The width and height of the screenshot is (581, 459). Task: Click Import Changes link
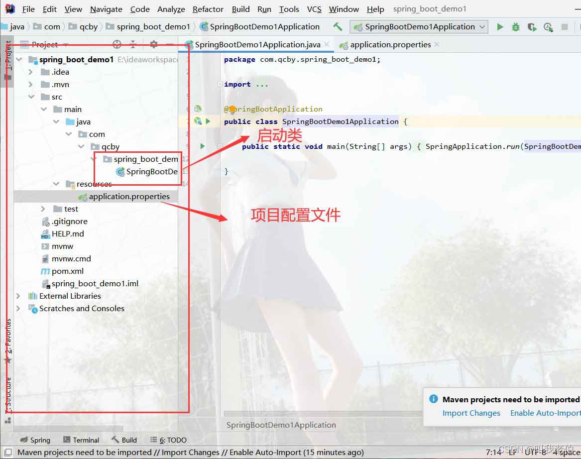(x=471, y=413)
